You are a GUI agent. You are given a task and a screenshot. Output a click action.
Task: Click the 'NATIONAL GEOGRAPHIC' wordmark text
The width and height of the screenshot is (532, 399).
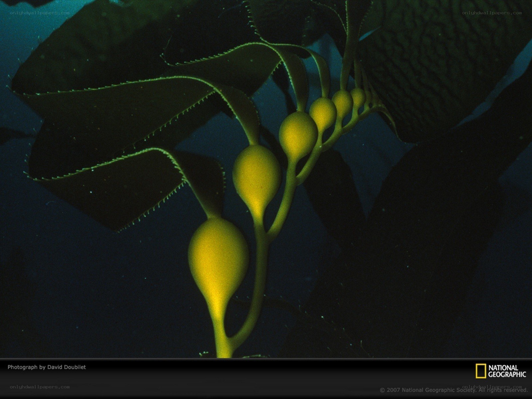click(507, 371)
